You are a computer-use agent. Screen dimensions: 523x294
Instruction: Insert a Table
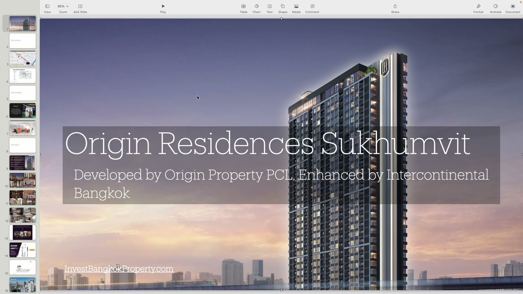pyautogui.click(x=244, y=9)
